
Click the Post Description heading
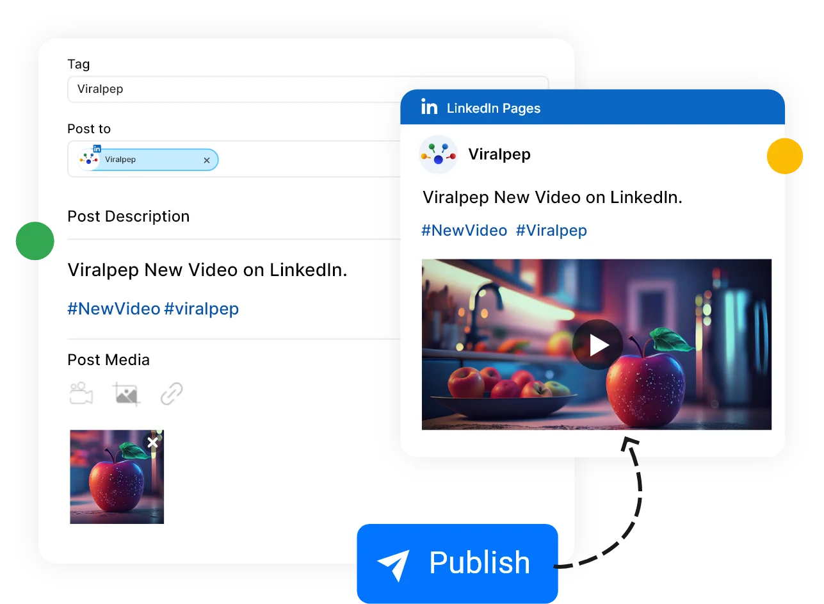point(129,216)
